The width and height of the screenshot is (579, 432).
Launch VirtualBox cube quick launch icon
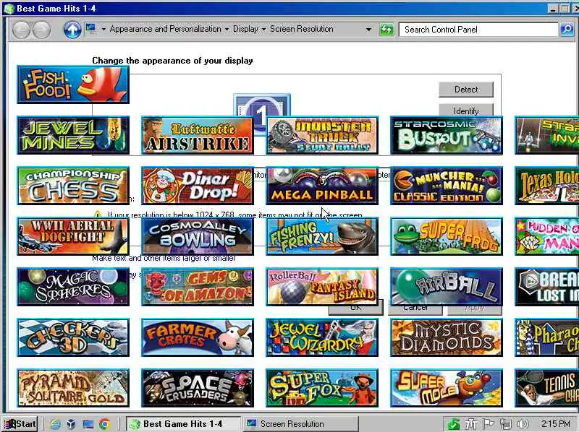pyautogui.click(x=71, y=424)
